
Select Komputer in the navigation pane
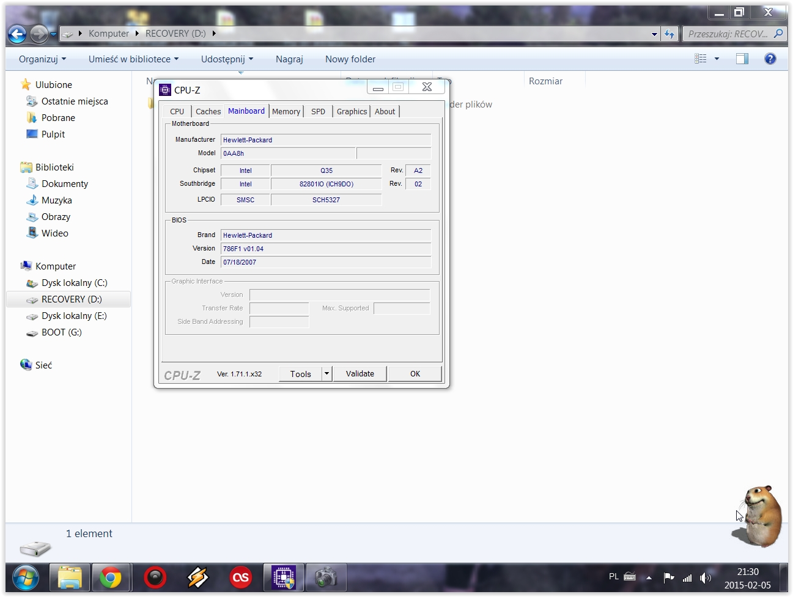[x=56, y=266]
